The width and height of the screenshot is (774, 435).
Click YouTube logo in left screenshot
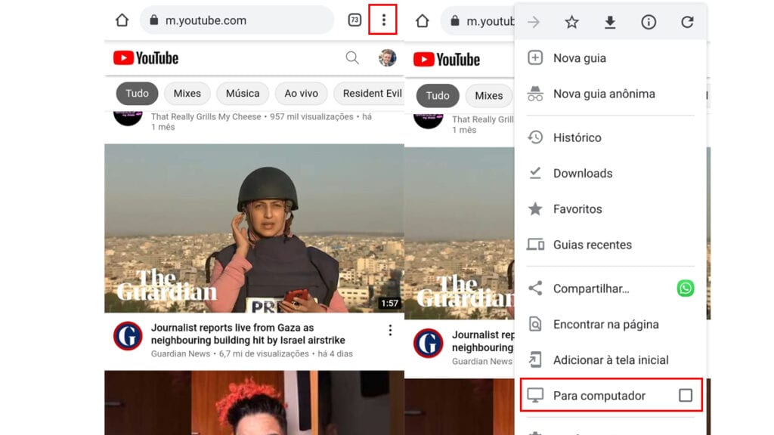tap(146, 58)
